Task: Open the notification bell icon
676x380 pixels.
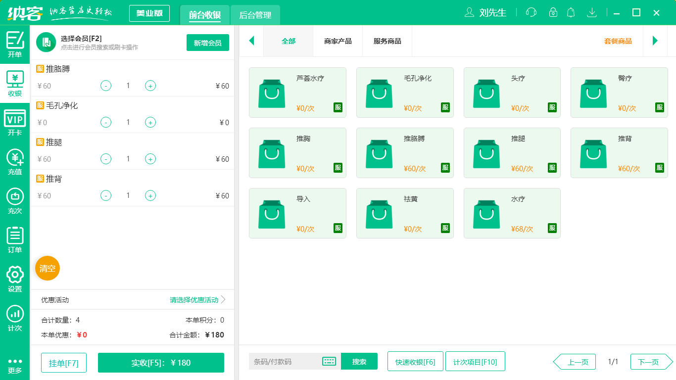Action: click(571, 12)
